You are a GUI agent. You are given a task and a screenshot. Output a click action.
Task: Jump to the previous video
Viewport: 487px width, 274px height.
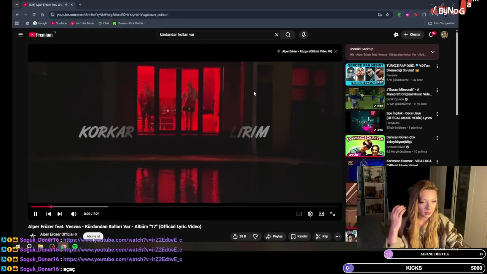(x=48, y=214)
